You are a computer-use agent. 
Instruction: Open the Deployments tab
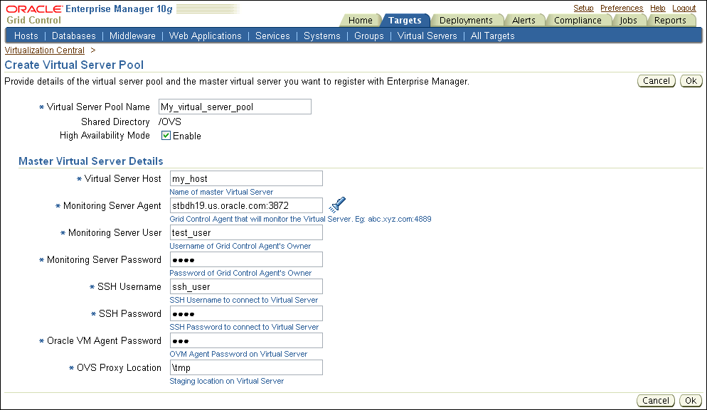tap(467, 20)
